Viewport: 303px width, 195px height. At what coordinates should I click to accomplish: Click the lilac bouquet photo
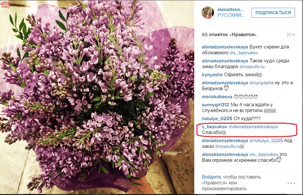tap(97, 97)
